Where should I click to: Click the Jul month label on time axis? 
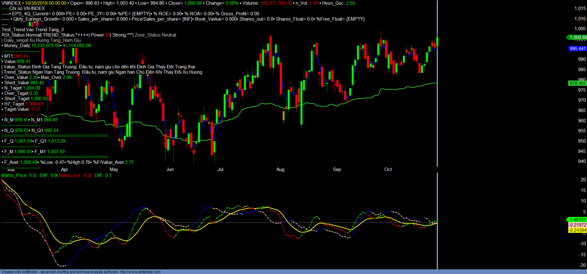(x=220, y=169)
